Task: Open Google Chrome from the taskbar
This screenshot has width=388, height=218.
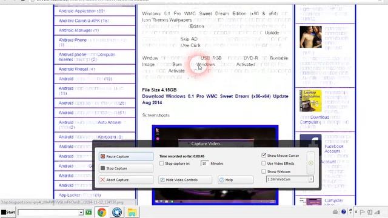Action: click(x=102, y=213)
